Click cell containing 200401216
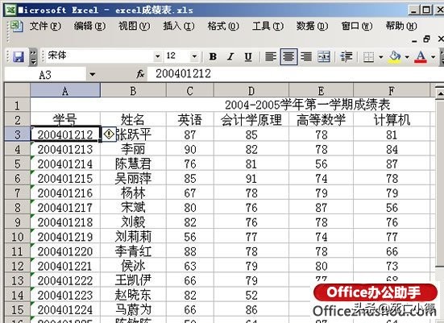Viewport: 444px width, 323px height. click(x=65, y=193)
